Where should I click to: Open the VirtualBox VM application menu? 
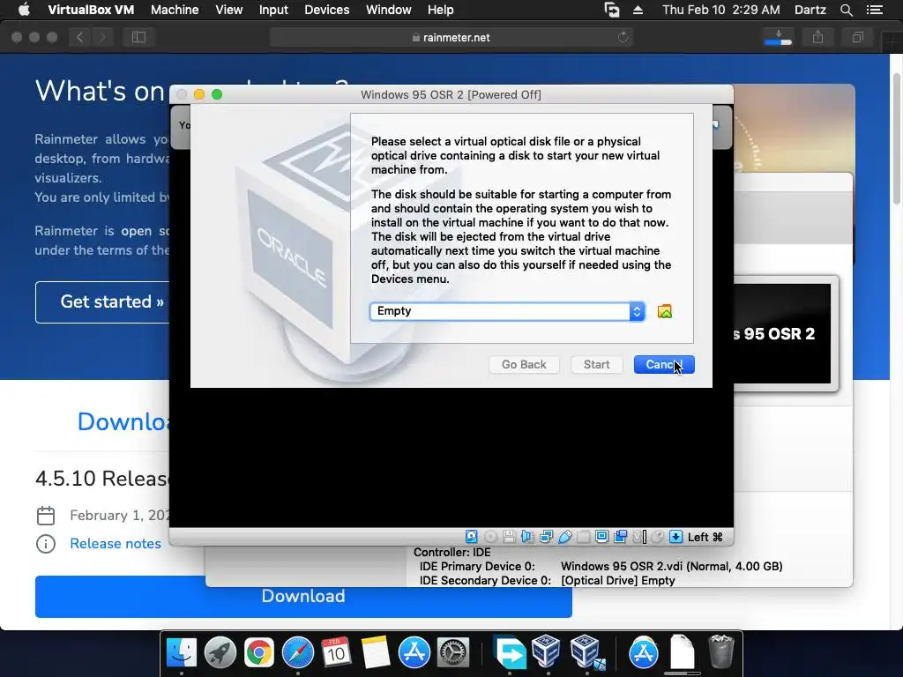[91, 10]
